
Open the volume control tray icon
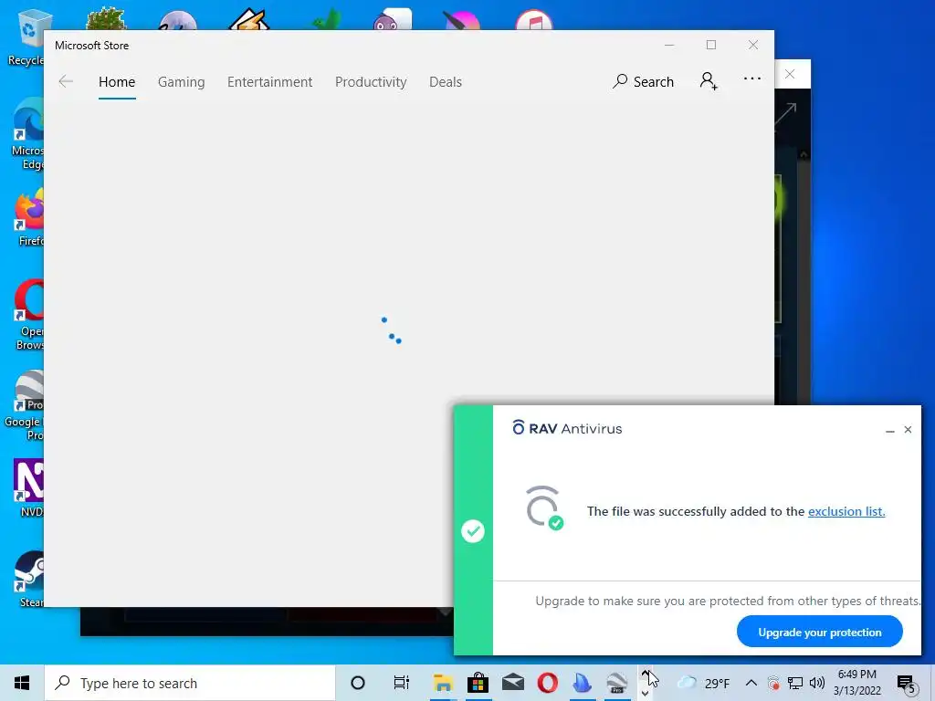coord(817,683)
